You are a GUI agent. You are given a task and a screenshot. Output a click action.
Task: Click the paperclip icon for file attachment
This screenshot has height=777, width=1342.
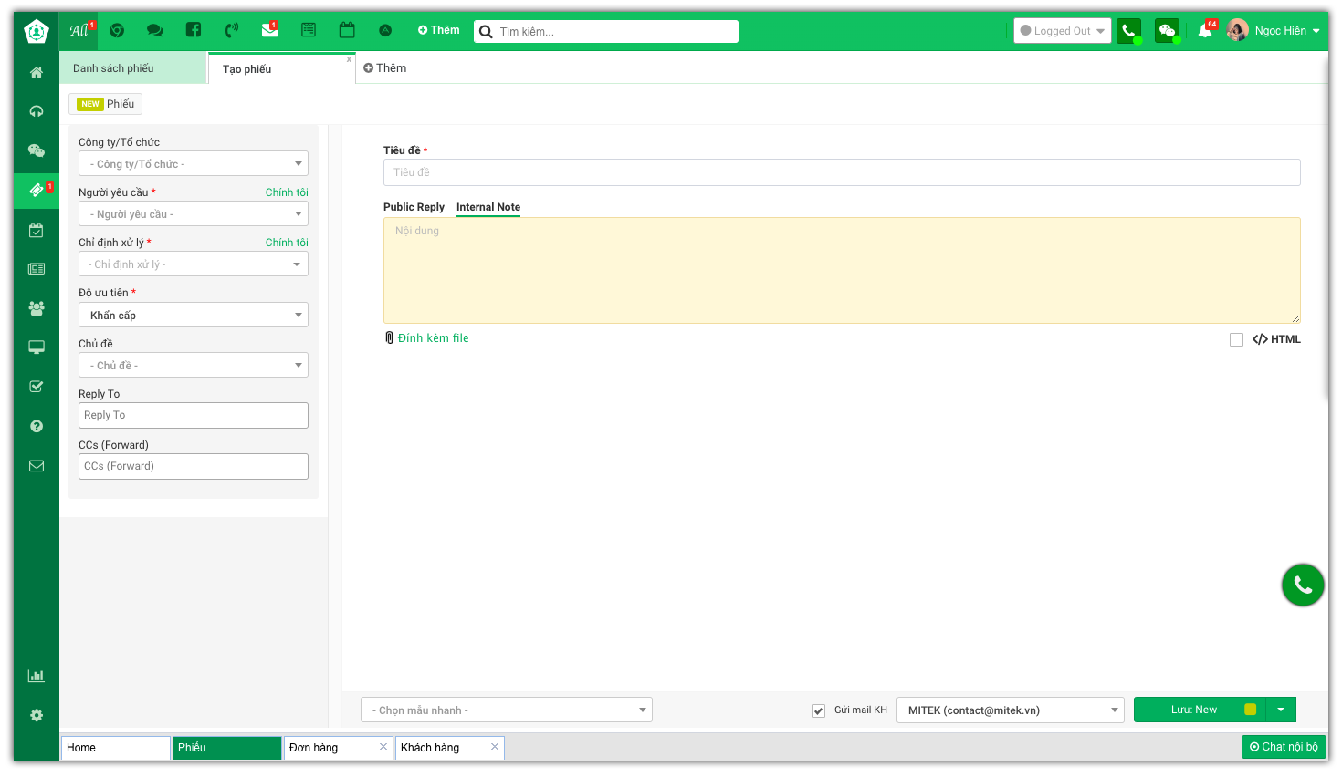pyautogui.click(x=390, y=338)
